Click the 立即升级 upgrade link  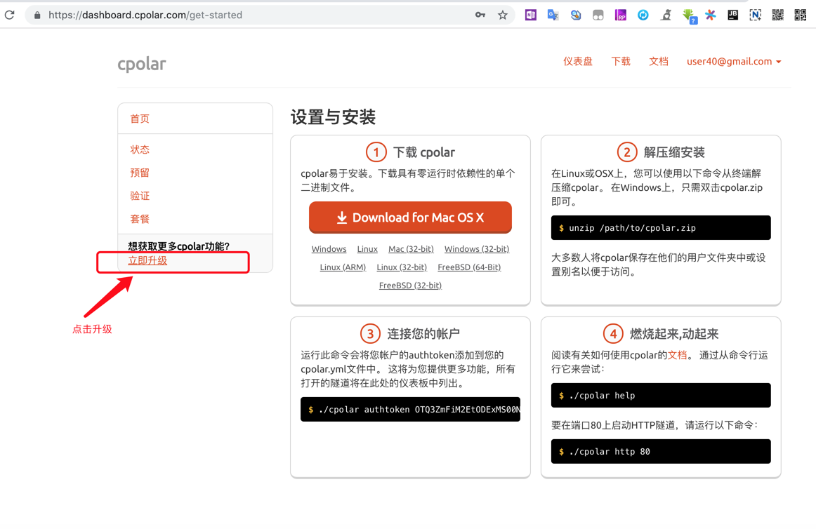click(x=147, y=260)
